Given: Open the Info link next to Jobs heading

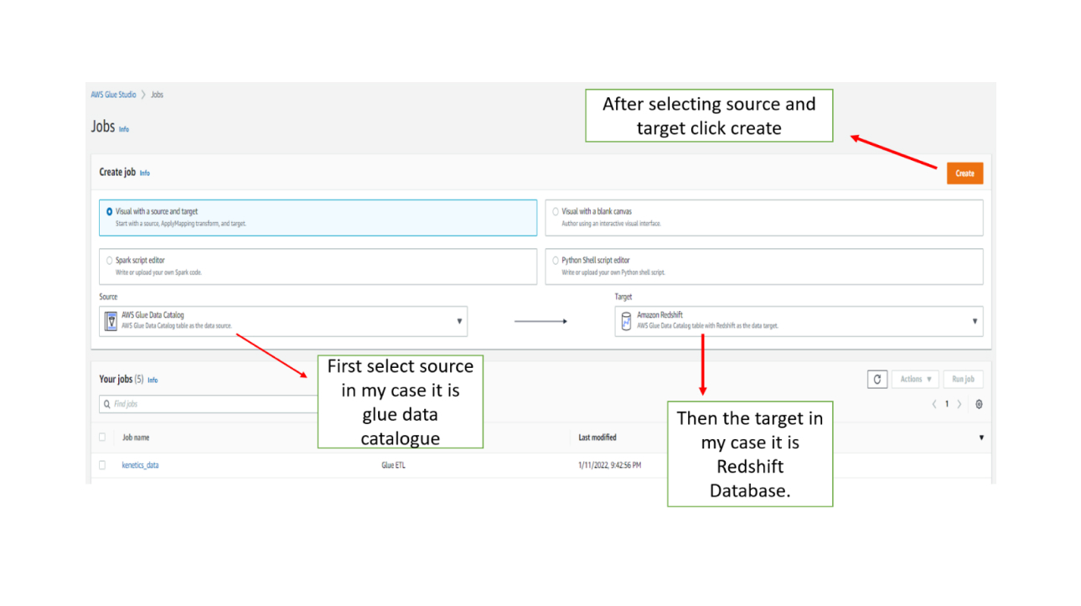Looking at the screenshot, I should (x=124, y=129).
